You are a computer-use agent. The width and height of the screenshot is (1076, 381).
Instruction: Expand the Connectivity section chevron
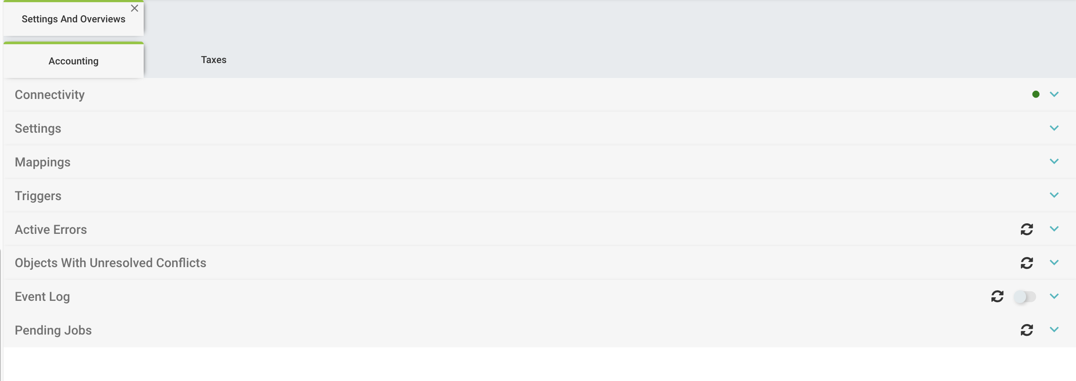coord(1054,94)
